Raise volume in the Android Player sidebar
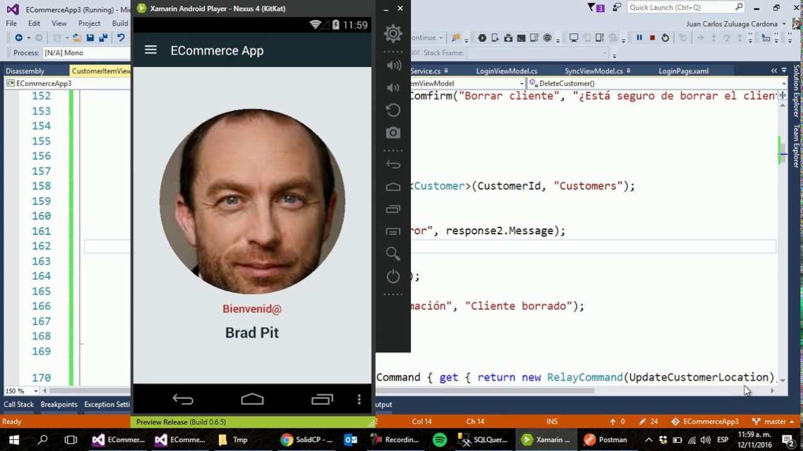Screen dimensions: 803x451 393,65
